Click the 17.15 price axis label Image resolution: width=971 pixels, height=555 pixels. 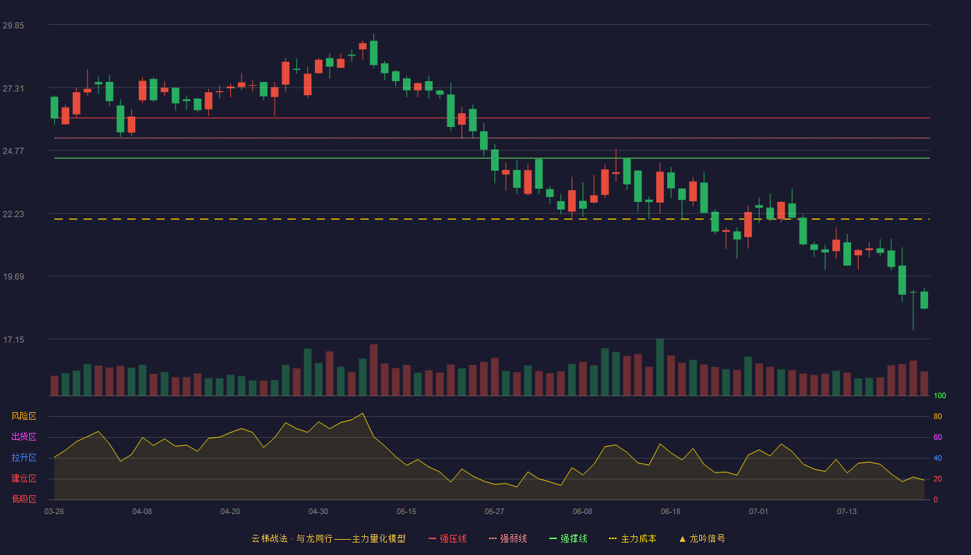pyautogui.click(x=13, y=340)
